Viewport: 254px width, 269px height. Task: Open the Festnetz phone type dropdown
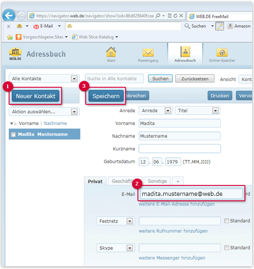tap(116, 221)
